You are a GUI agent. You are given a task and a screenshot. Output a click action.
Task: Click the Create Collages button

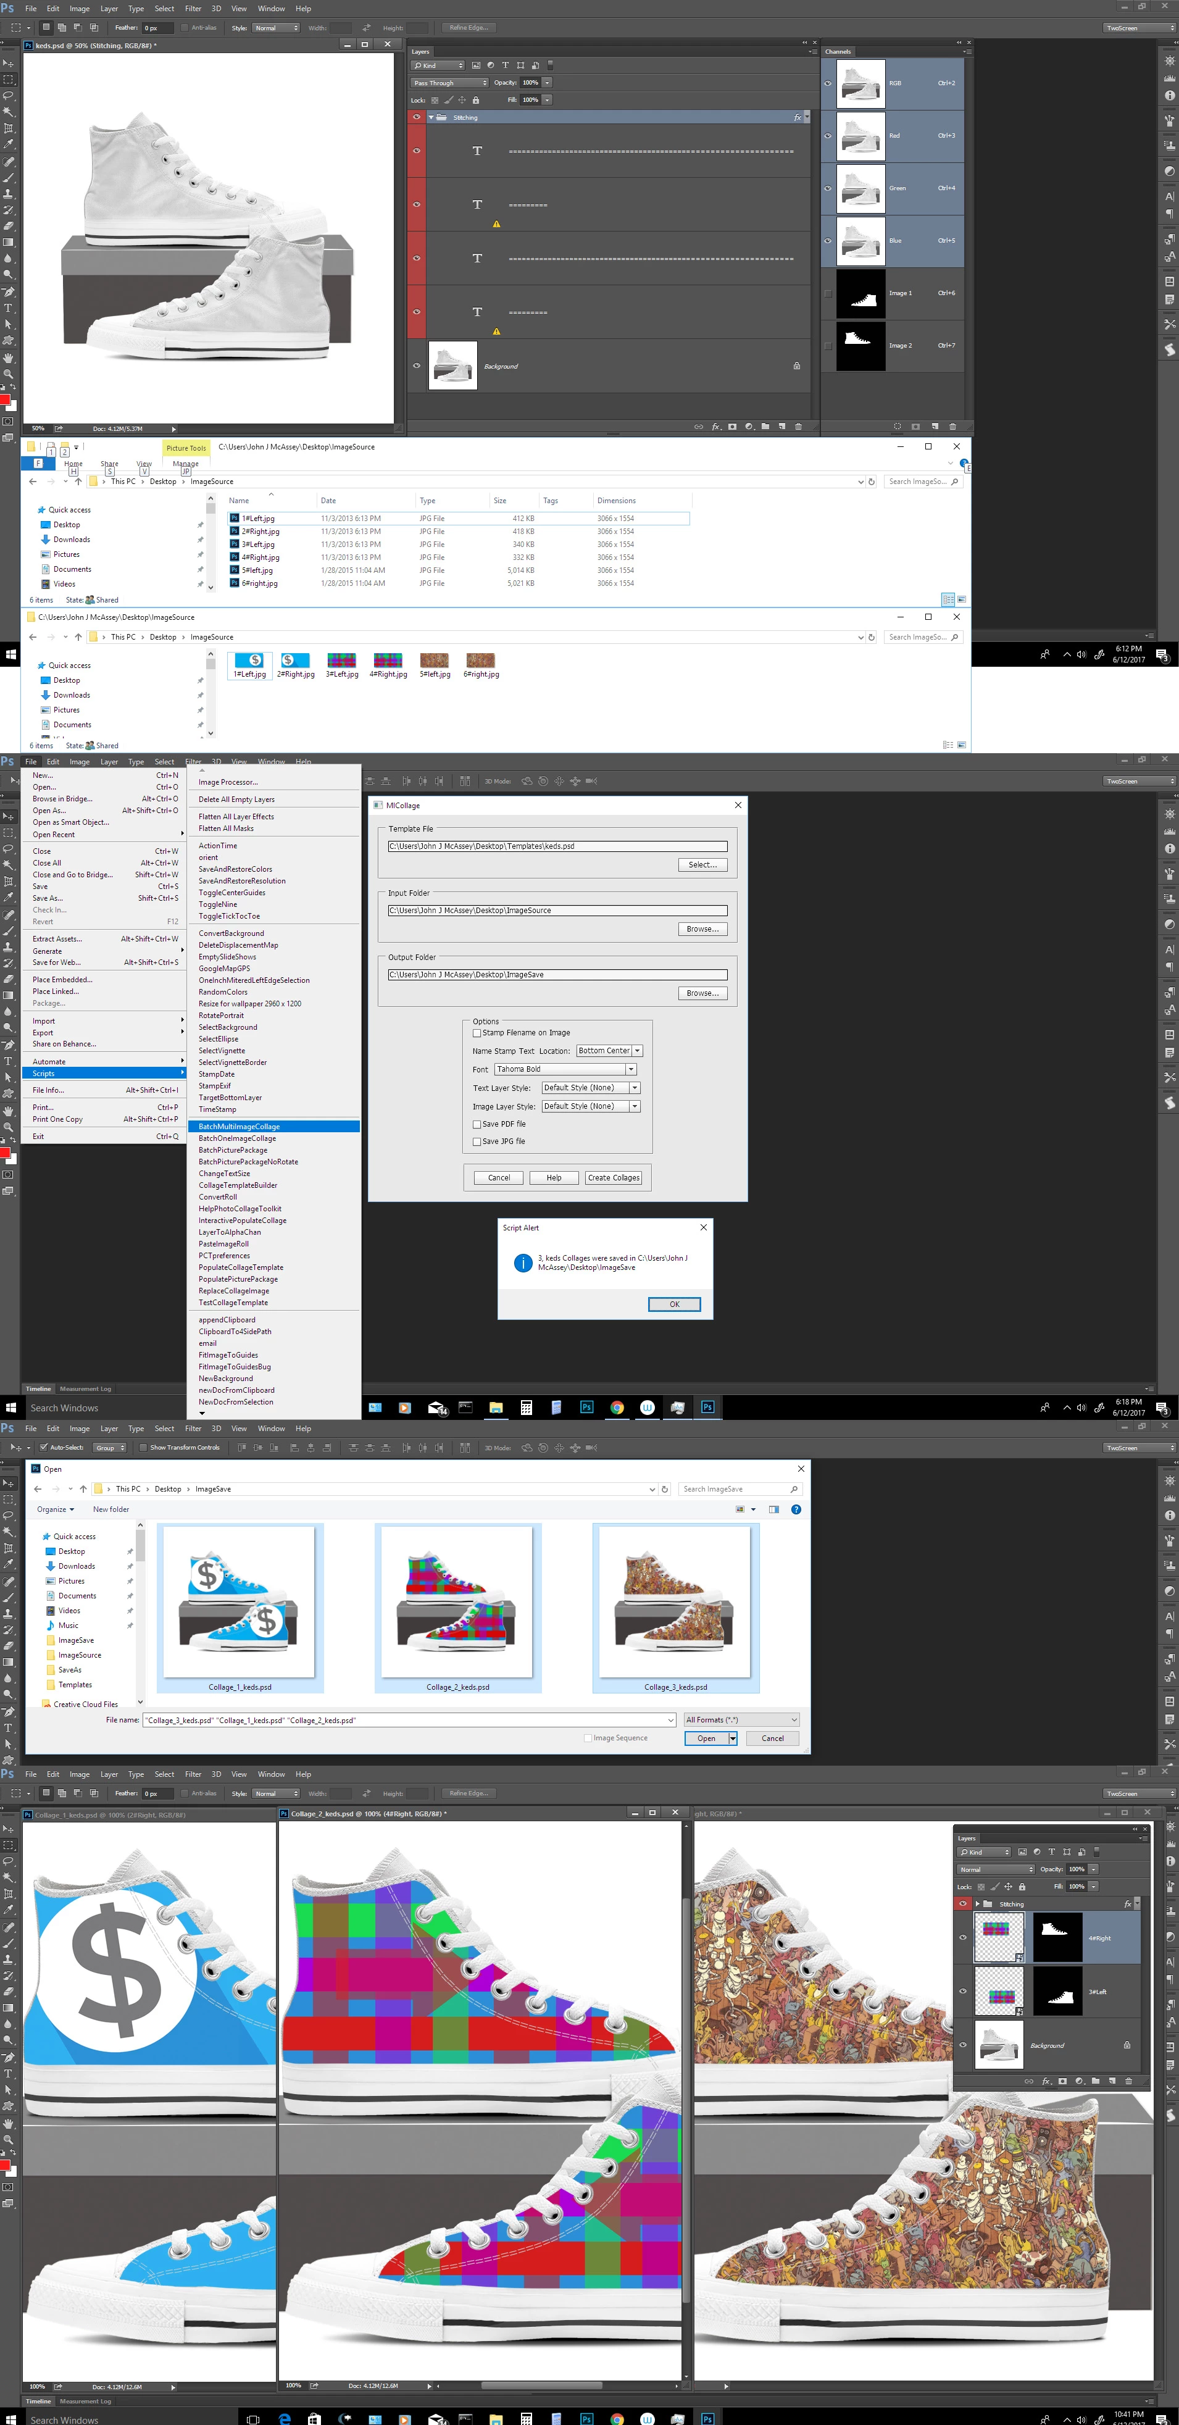[x=614, y=1178]
